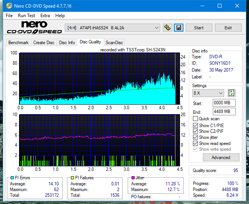The image size is (249, 204).
Task: Minimize the Nero CD-DVD Speed window
Action: [202, 6]
